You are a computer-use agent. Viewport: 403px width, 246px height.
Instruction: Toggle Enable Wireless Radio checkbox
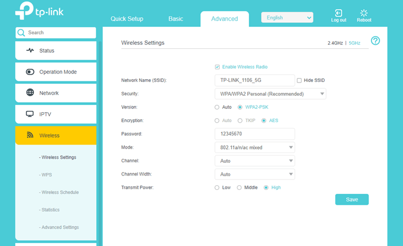point(217,67)
